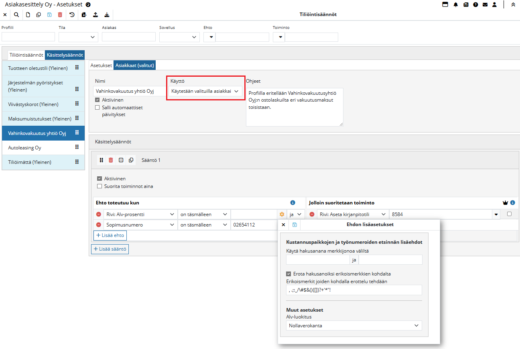Click the orange gear on Alv-prosentti condition

[x=282, y=214]
